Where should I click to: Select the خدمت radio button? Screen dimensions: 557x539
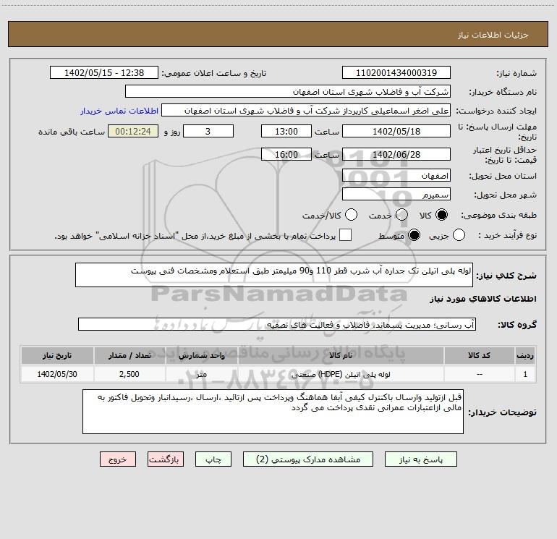pyautogui.click(x=401, y=215)
